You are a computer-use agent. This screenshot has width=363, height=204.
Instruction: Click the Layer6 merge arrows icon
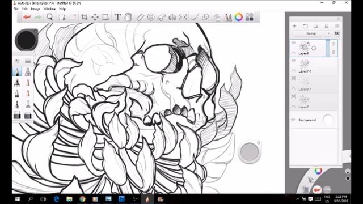(x=334, y=44)
